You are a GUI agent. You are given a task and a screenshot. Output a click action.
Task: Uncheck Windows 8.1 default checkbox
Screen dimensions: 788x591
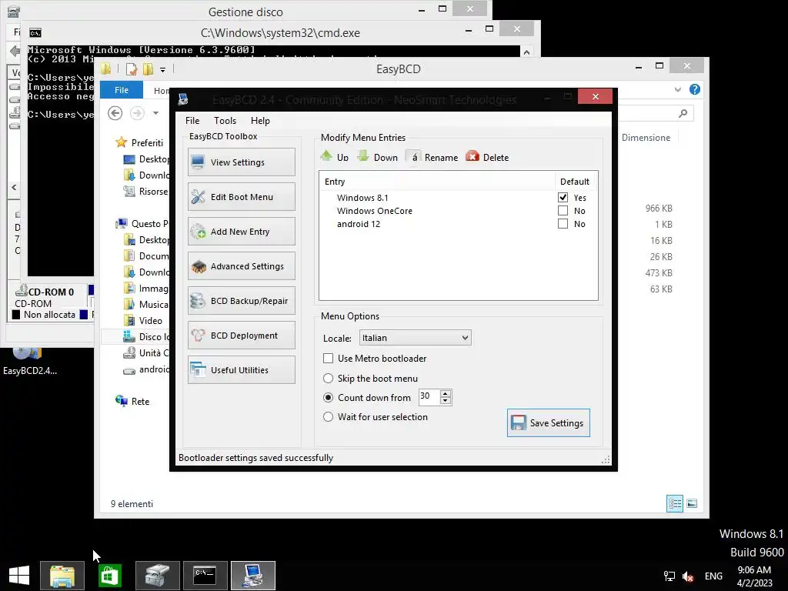(x=563, y=198)
